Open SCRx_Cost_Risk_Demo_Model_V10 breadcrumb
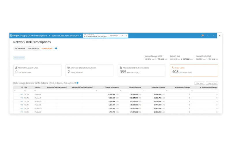 coord(65,36)
